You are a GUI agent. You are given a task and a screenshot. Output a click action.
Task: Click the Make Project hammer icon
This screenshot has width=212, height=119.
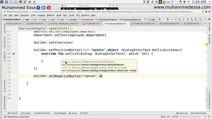pos(145,20)
